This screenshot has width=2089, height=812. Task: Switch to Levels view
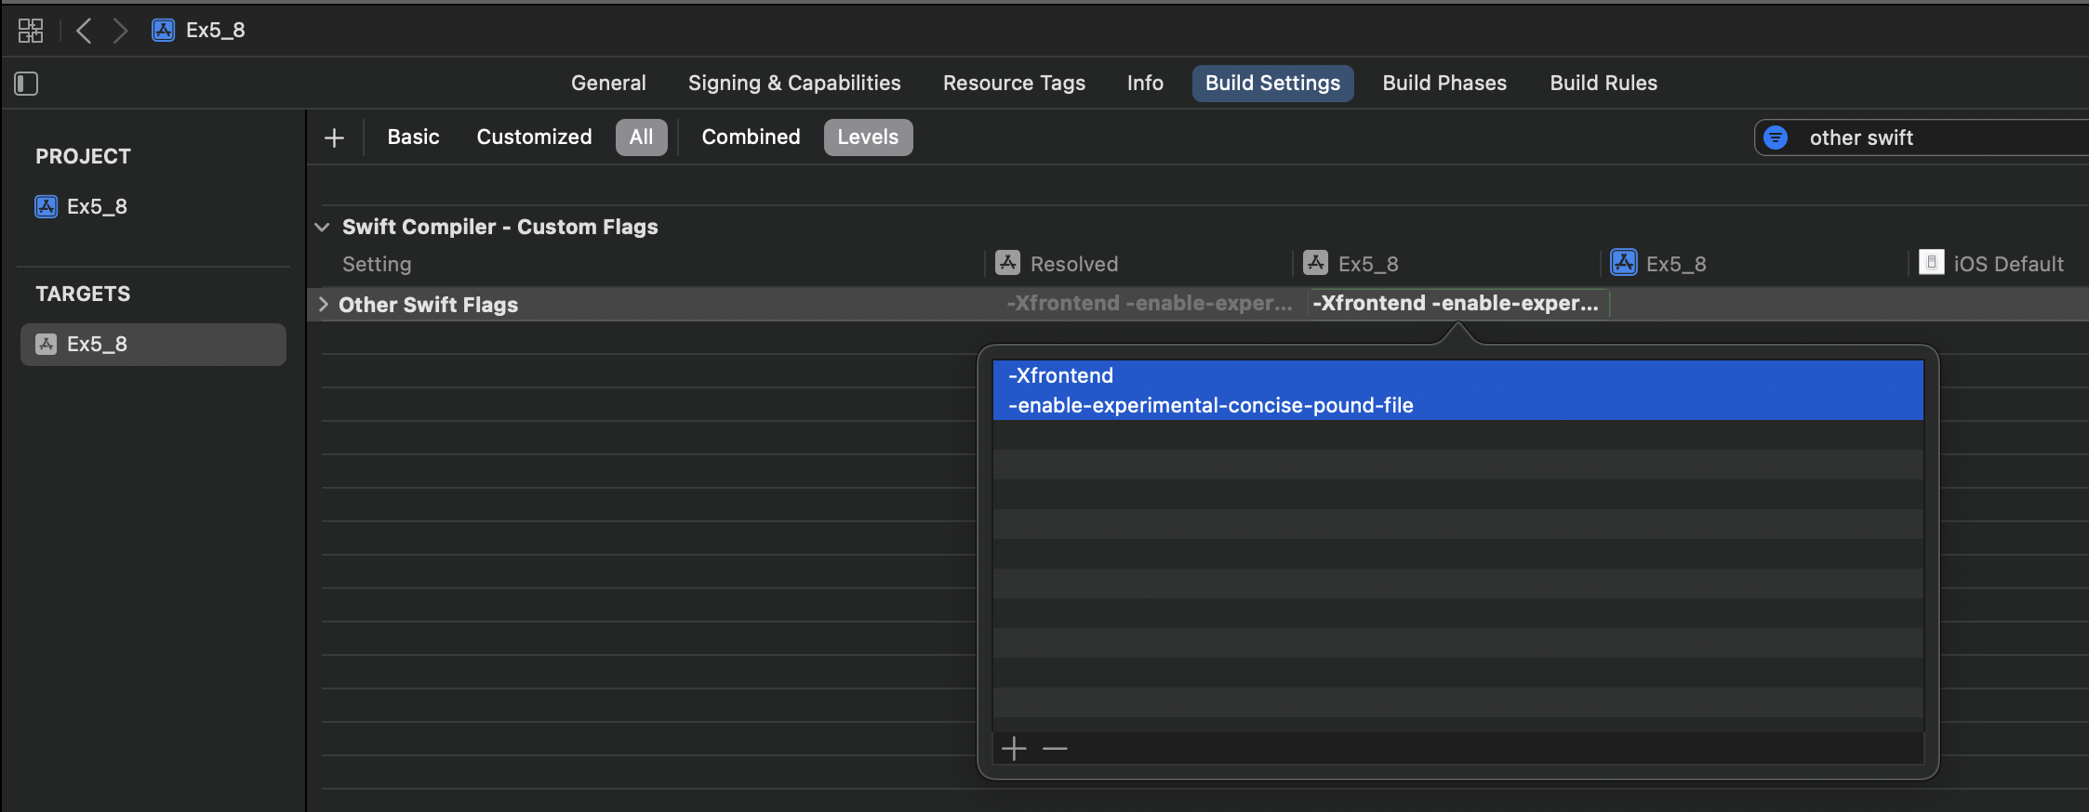tap(868, 138)
